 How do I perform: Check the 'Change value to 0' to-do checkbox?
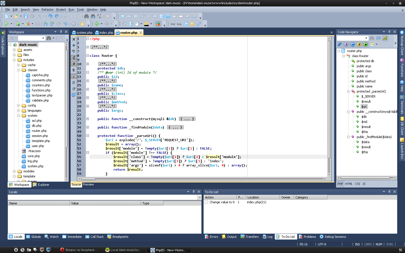(x=206, y=202)
